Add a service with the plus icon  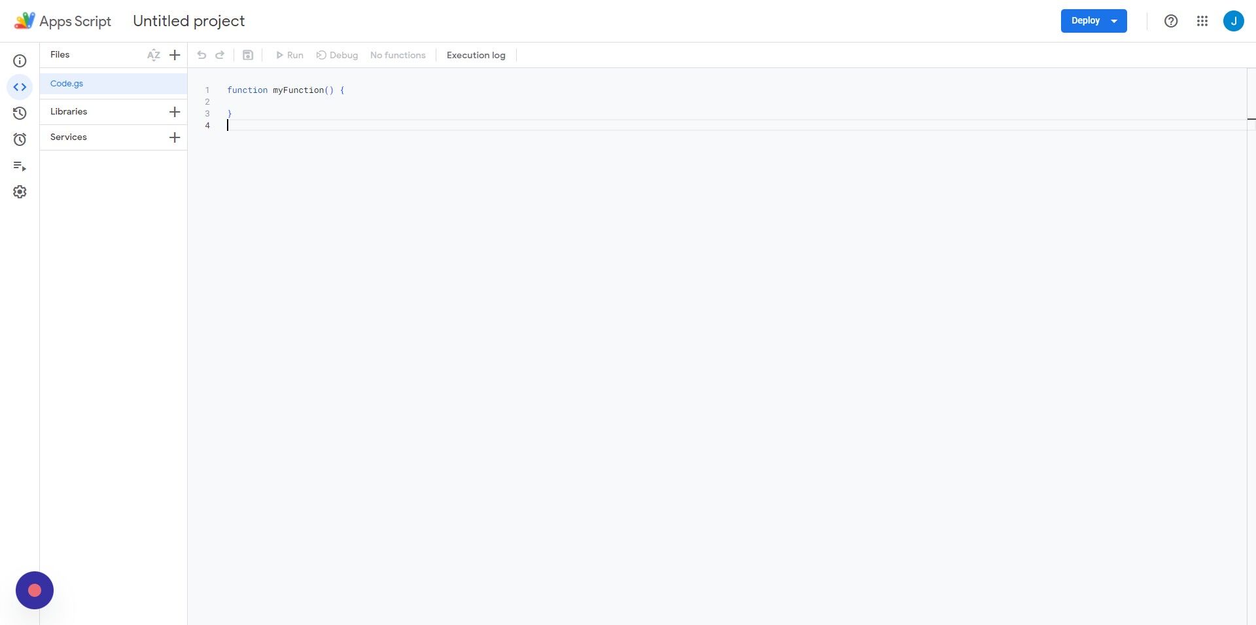[174, 137]
